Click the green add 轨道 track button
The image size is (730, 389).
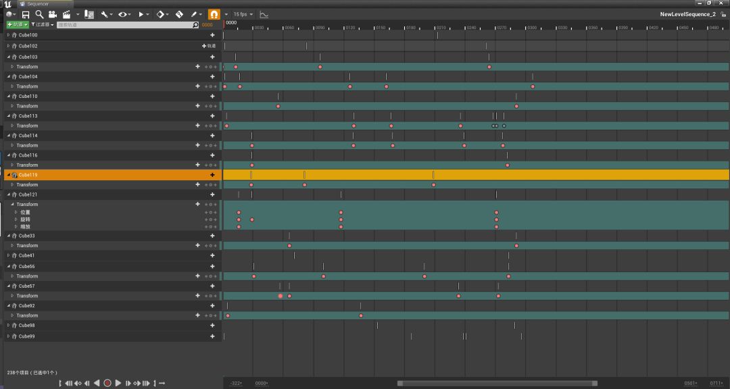click(x=18, y=25)
